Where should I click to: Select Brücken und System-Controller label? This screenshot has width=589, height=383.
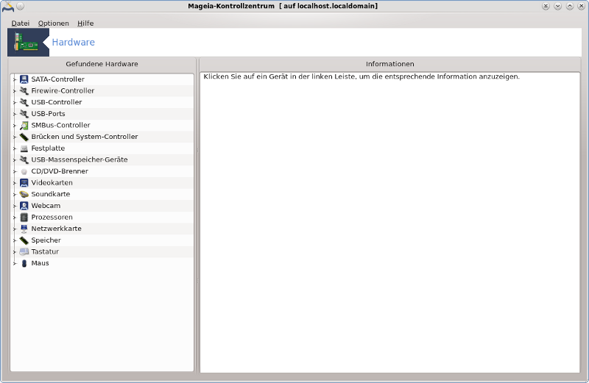pyautogui.click(x=85, y=137)
